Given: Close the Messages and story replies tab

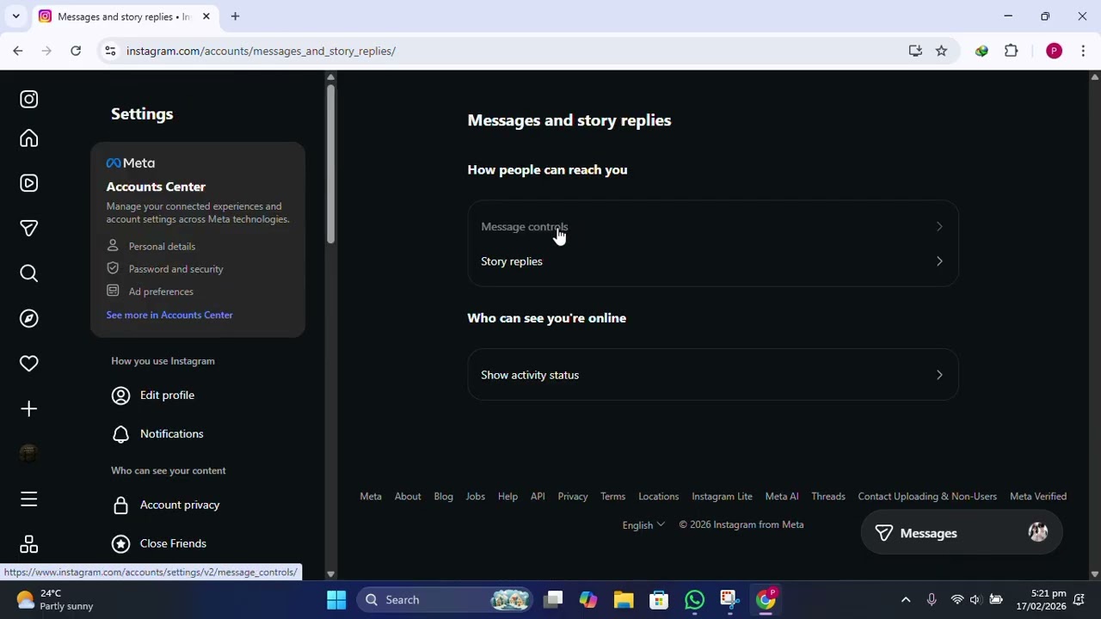Looking at the screenshot, I should click(x=206, y=16).
